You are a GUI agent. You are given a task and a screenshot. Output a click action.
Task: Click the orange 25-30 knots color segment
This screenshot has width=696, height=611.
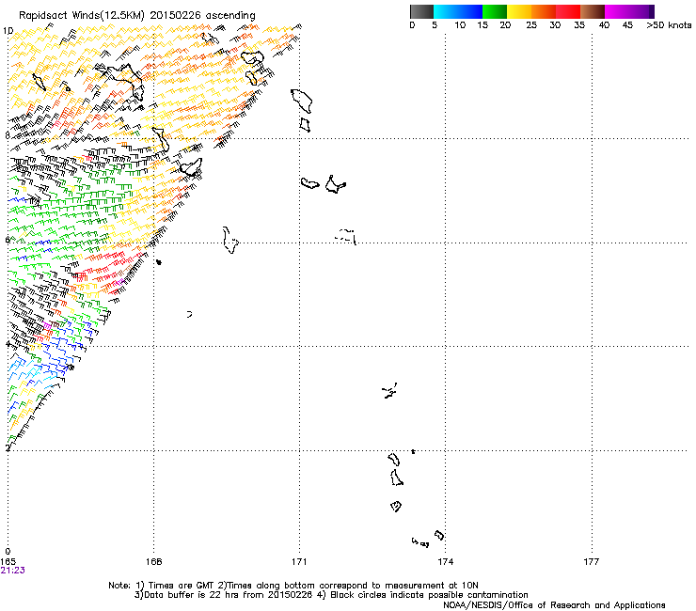pos(544,11)
